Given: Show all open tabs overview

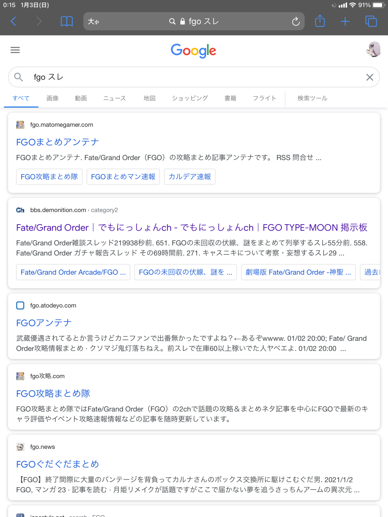Looking at the screenshot, I should [371, 21].
